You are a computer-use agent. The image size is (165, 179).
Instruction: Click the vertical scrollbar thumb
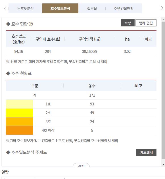tap(163, 90)
